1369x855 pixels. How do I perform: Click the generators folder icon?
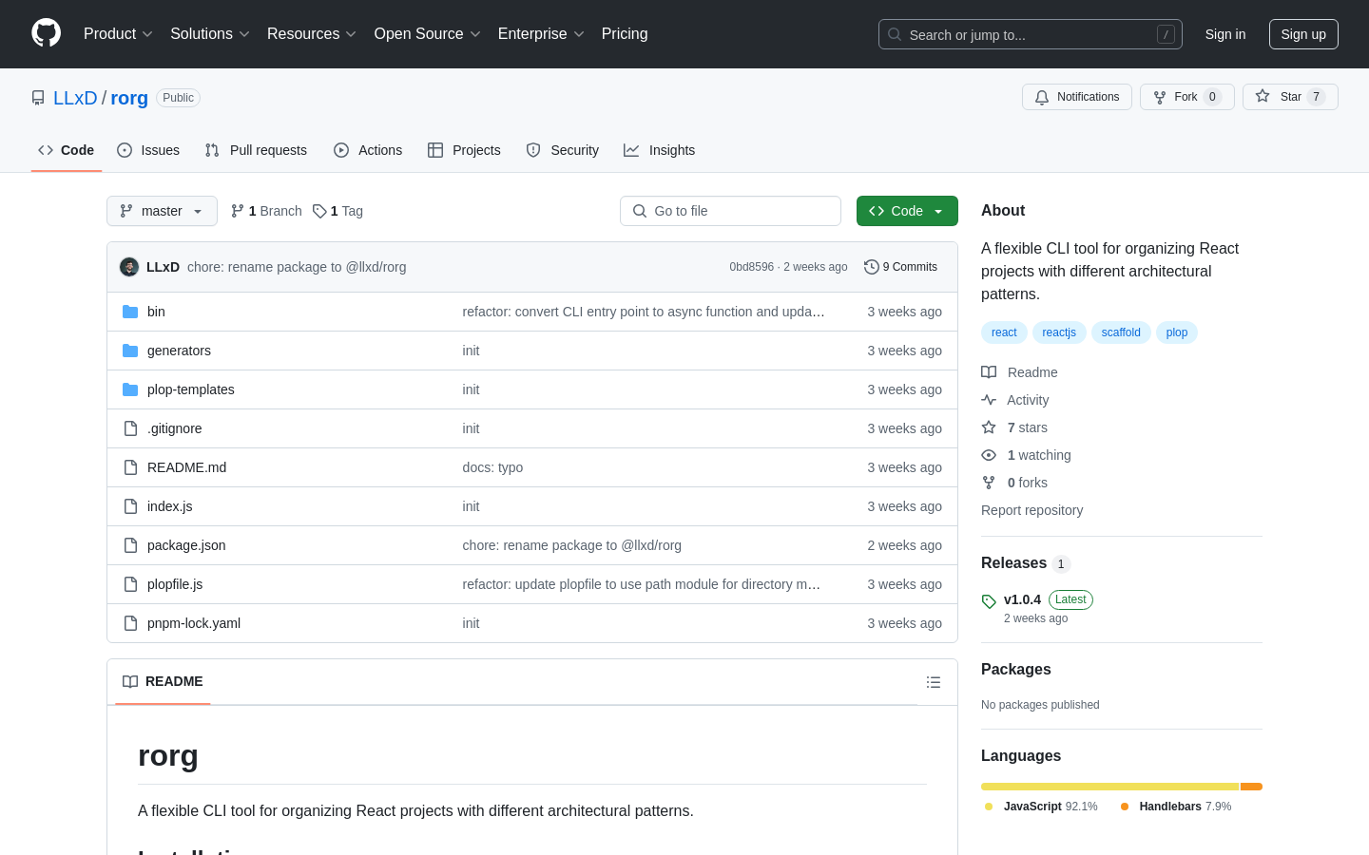click(x=130, y=351)
